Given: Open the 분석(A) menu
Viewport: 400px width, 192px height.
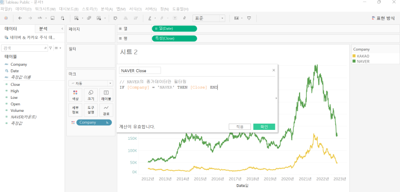Looking at the screenshot, I should [x=107, y=9].
